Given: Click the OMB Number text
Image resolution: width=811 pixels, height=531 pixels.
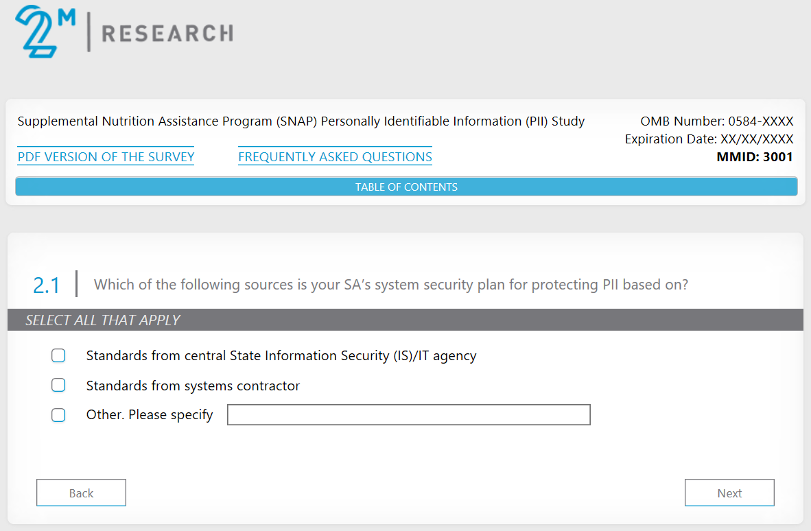Looking at the screenshot, I should tap(716, 121).
